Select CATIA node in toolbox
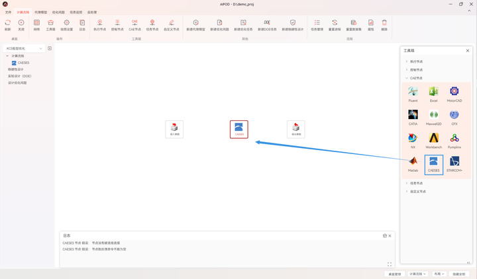 tap(413, 118)
